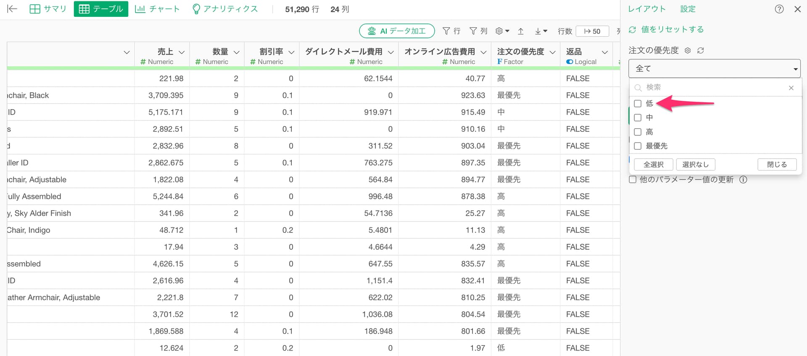Click the 行数 row count field showing 50
The width and height of the screenshot is (807, 356).
[x=592, y=31]
